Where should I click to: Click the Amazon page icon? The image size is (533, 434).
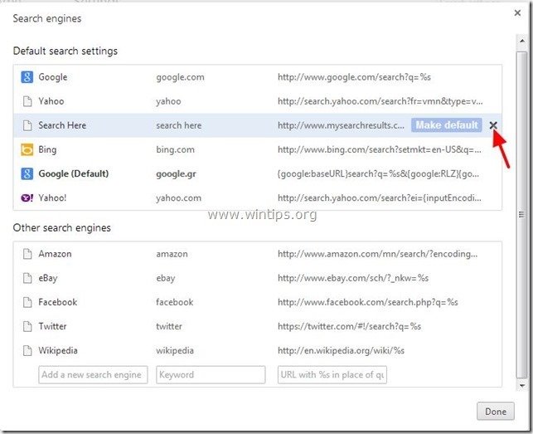tap(27, 254)
